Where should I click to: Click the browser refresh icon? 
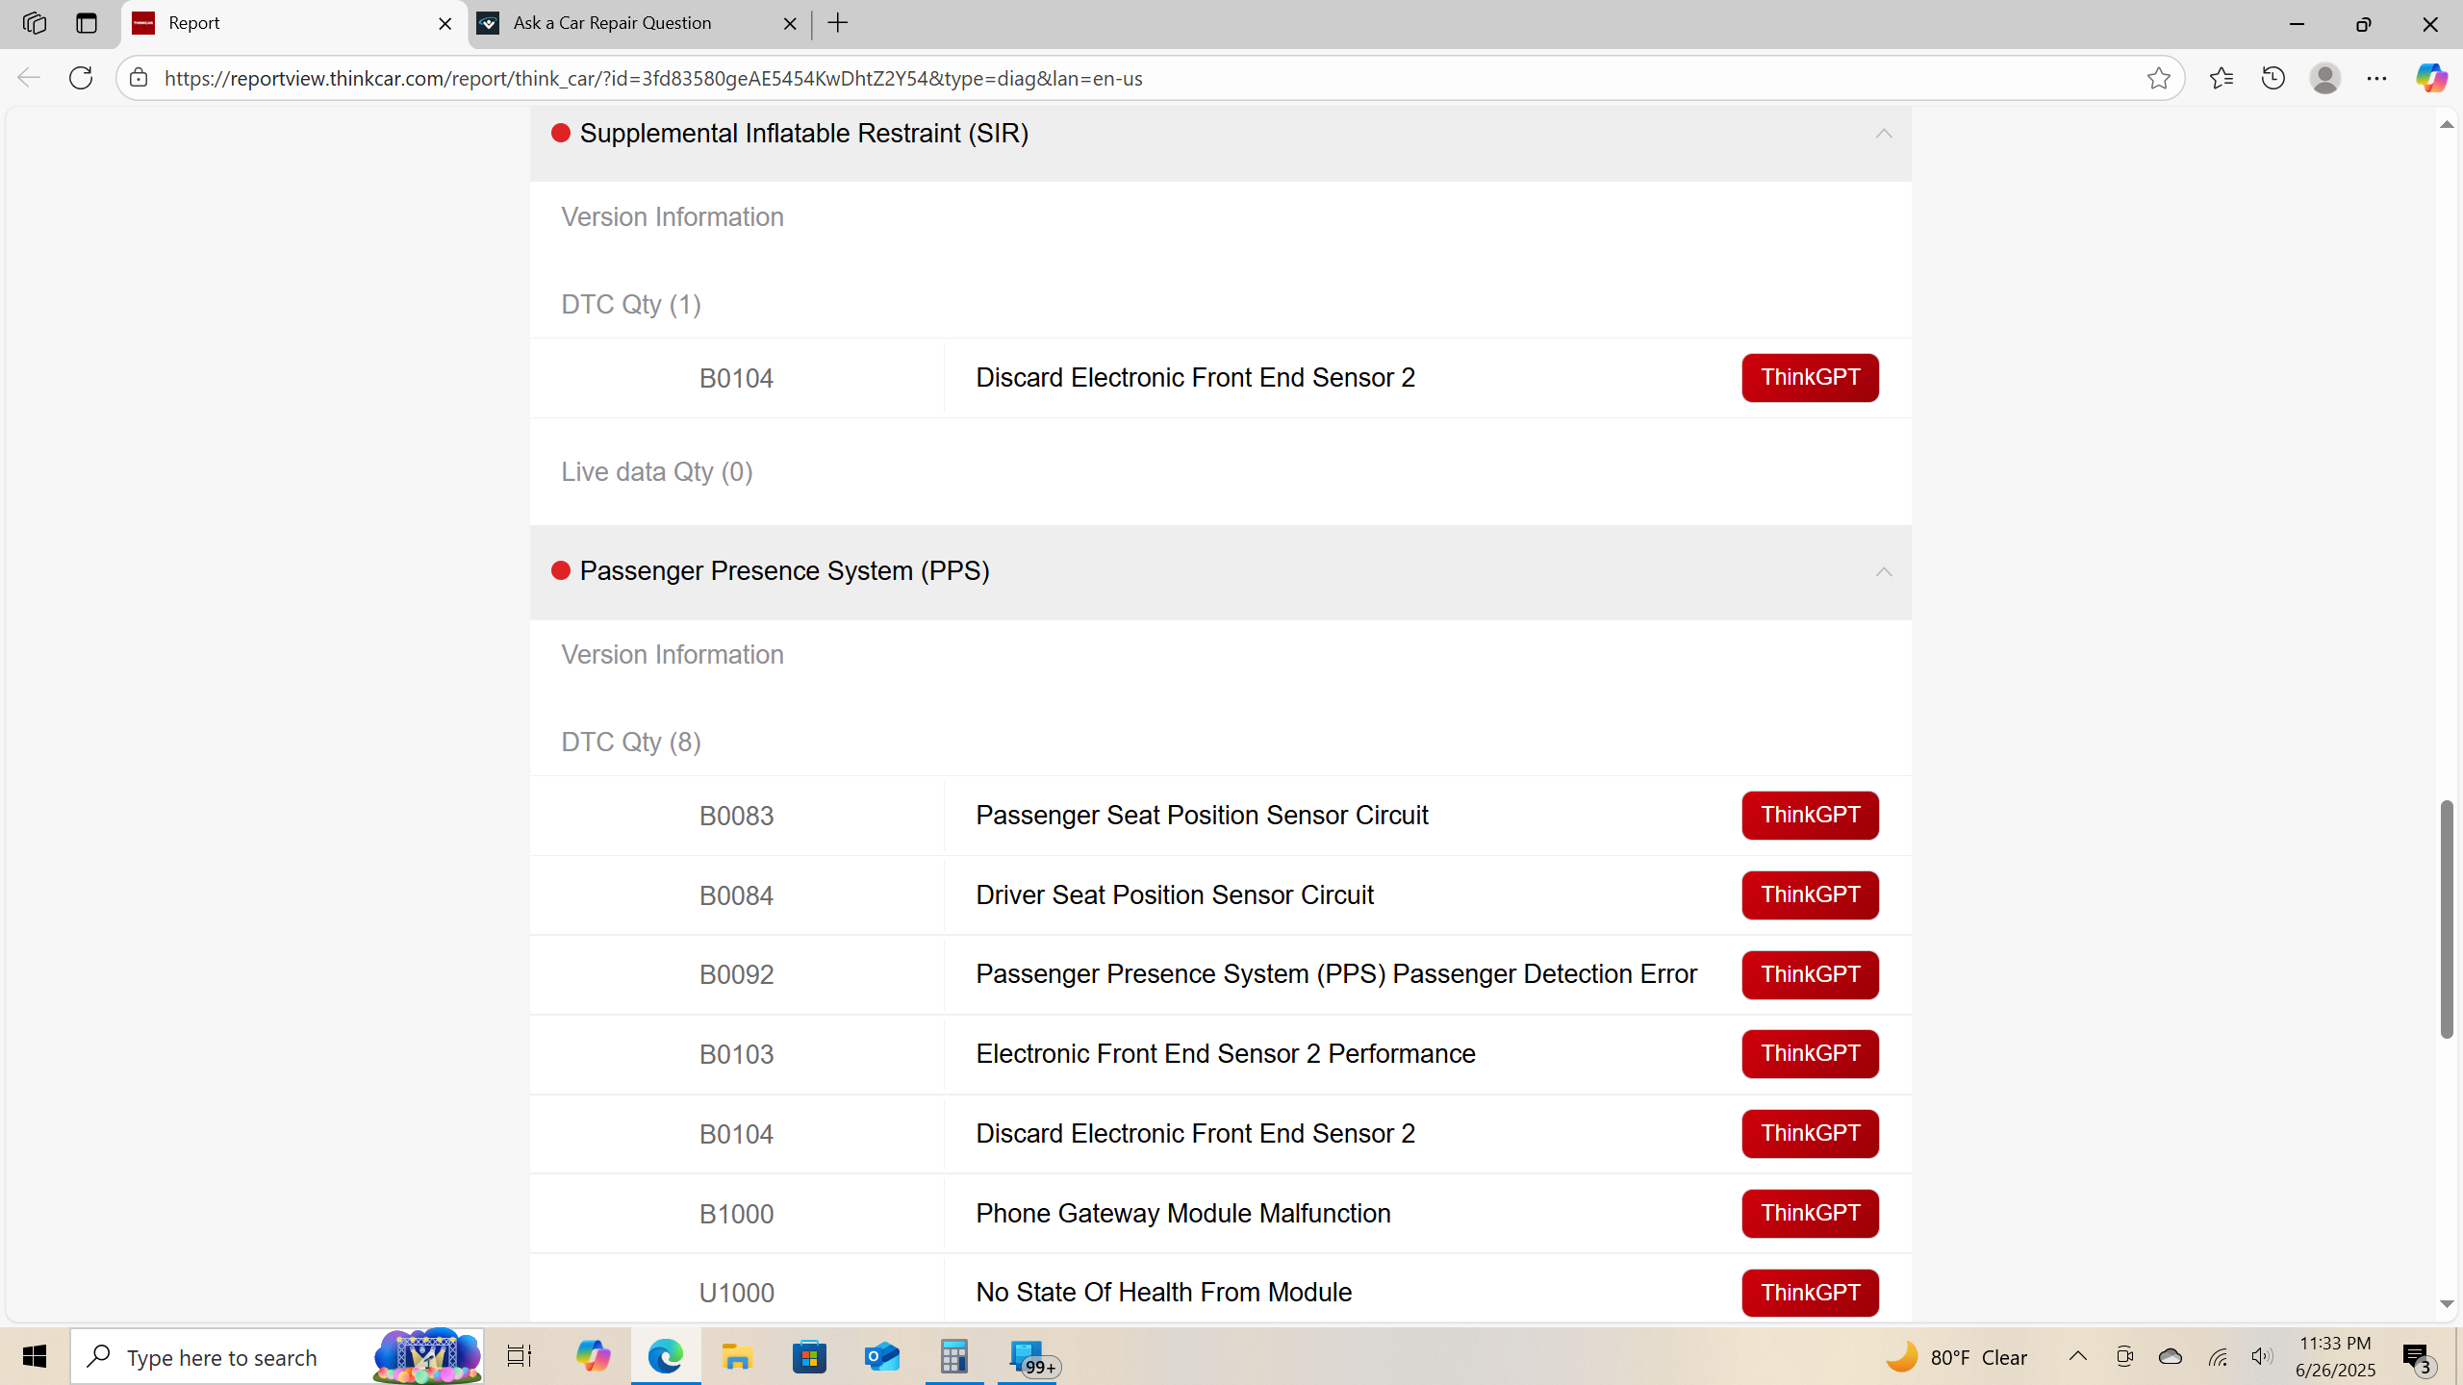(x=81, y=78)
